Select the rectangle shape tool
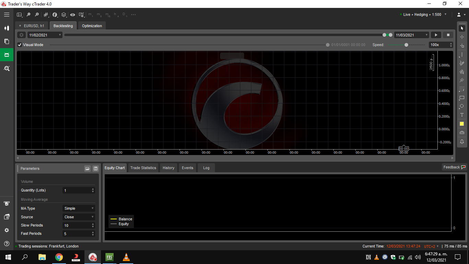Viewport: 469px width, 264px height. [462, 98]
